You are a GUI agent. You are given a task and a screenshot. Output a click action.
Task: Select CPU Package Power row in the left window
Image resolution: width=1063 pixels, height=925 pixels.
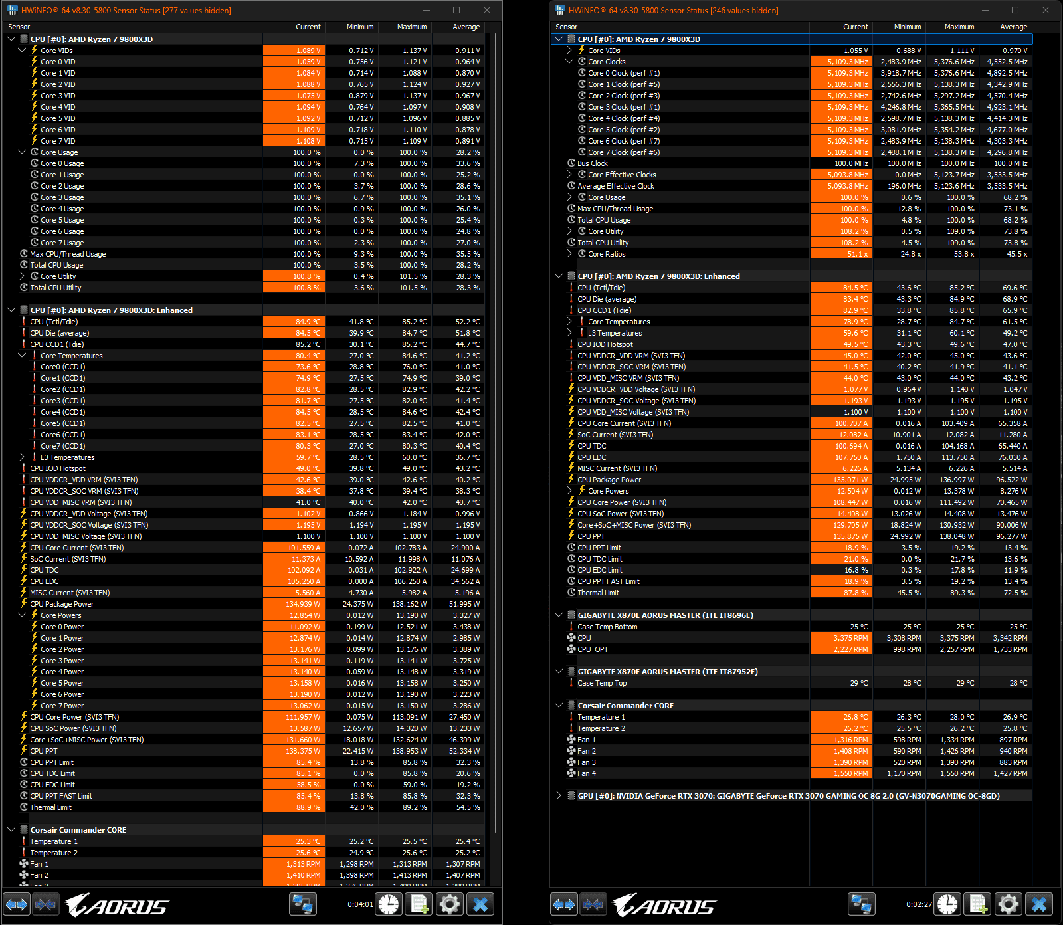tap(244, 604)
